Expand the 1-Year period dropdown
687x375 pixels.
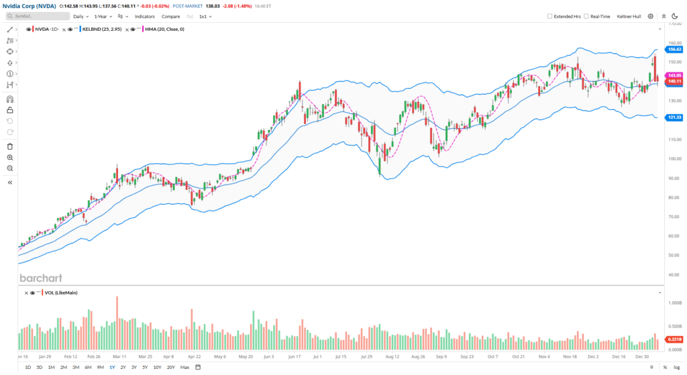click(103, 16)
